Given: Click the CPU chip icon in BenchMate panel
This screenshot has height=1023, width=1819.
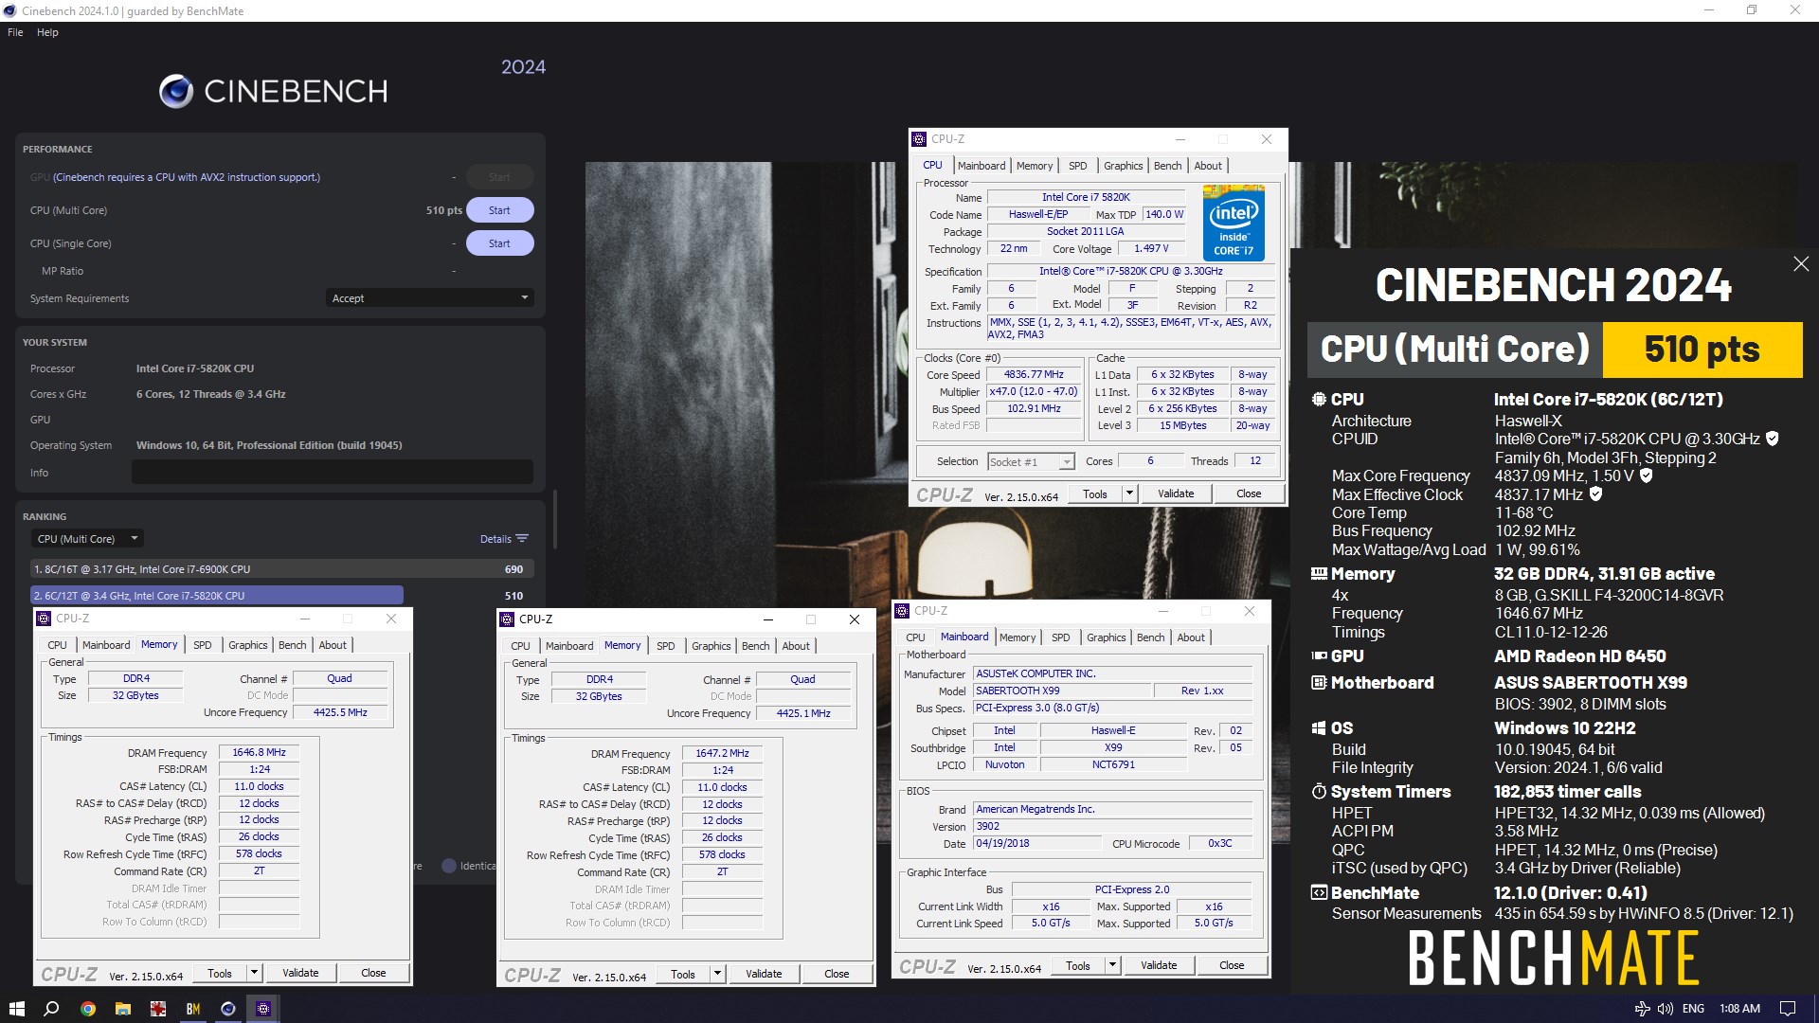Looking at the screenshot, I should (x=1318, y=400).
